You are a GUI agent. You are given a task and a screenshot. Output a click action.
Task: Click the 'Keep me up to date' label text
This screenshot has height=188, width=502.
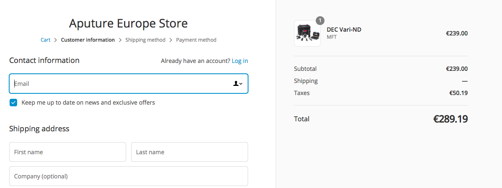pyautogui.click(x=88, y=103)
